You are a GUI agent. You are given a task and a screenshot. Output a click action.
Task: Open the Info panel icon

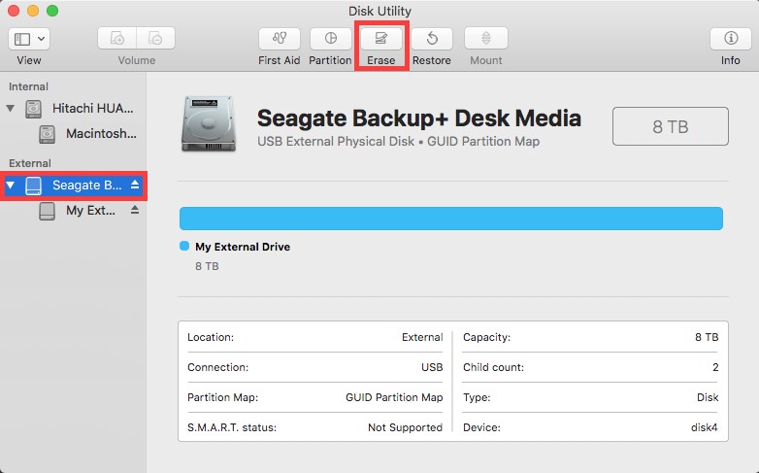click(x=731, y=38)
